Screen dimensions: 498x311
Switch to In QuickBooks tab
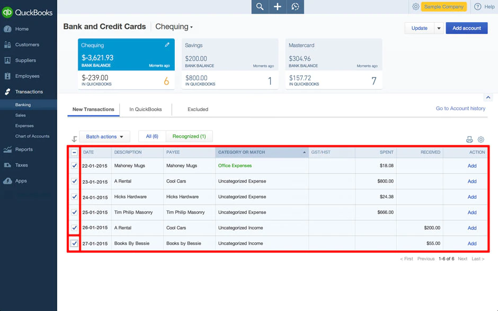[x=146, y=109]
